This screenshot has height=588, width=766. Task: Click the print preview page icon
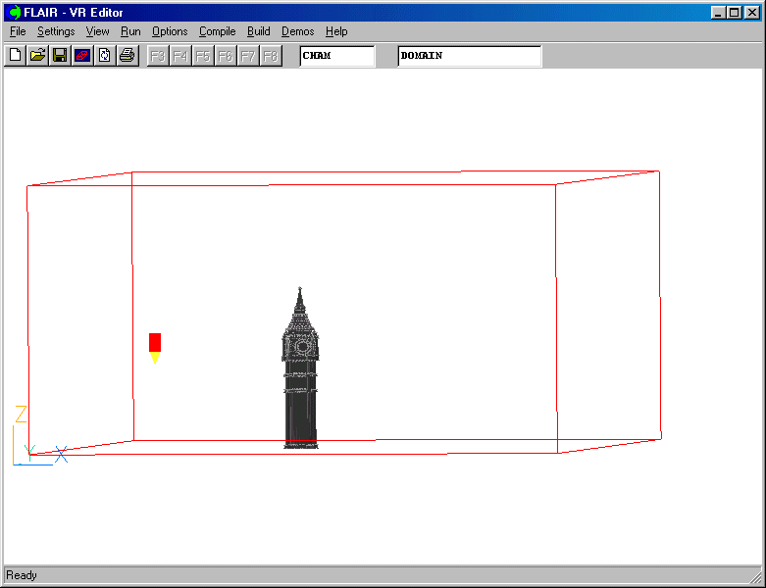[x=105, y=56]
